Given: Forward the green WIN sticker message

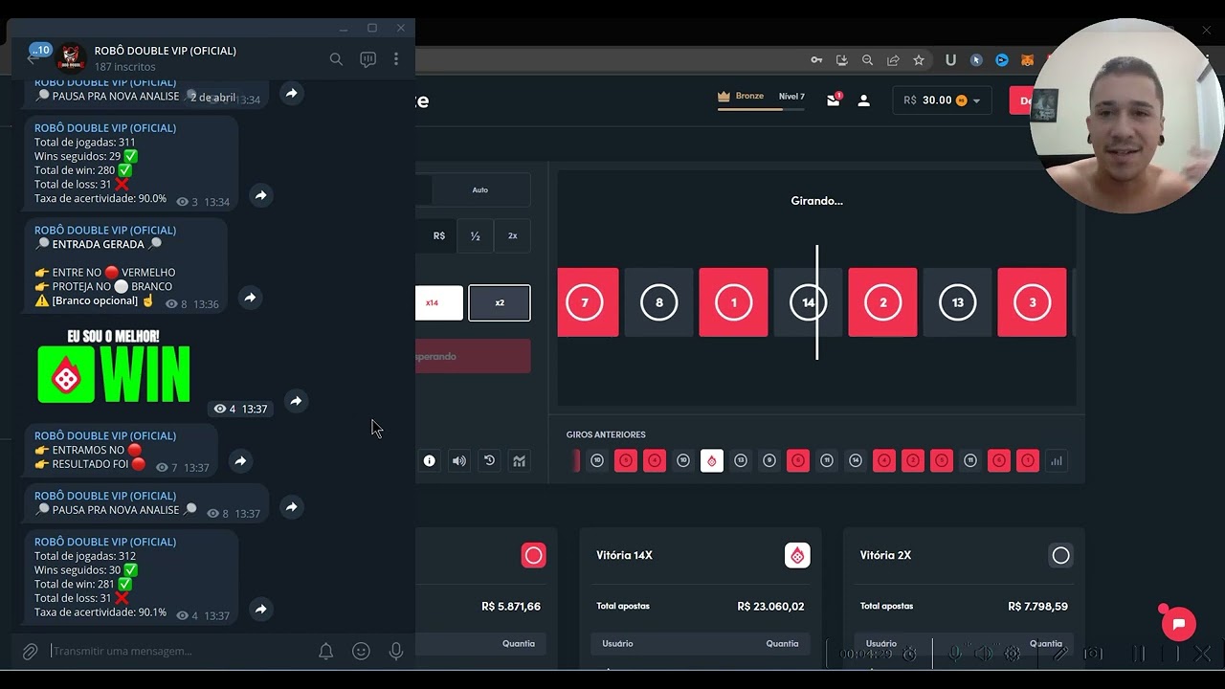Looking at the screenshot, I should (x=296, y=401).
